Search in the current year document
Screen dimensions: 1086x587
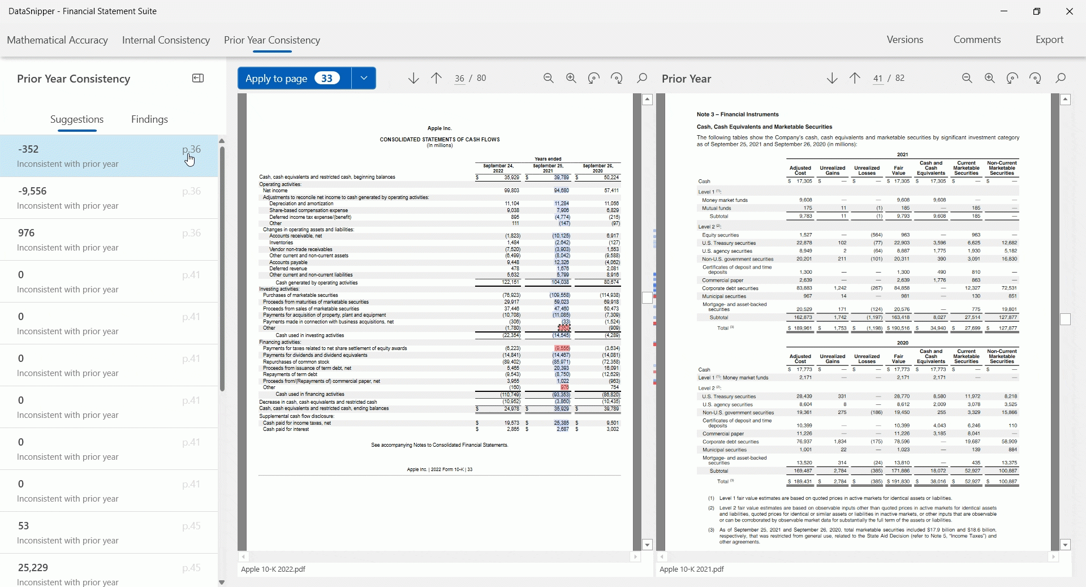pyautogui.click(x=642, y=78)
